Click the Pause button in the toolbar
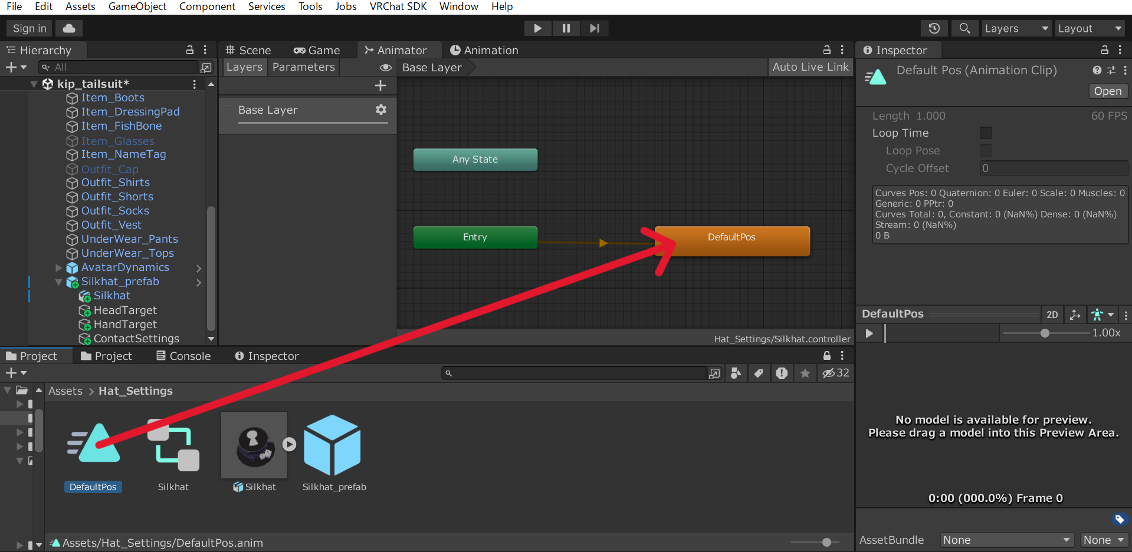This screenshot has height=552, width=1132. 566,28
